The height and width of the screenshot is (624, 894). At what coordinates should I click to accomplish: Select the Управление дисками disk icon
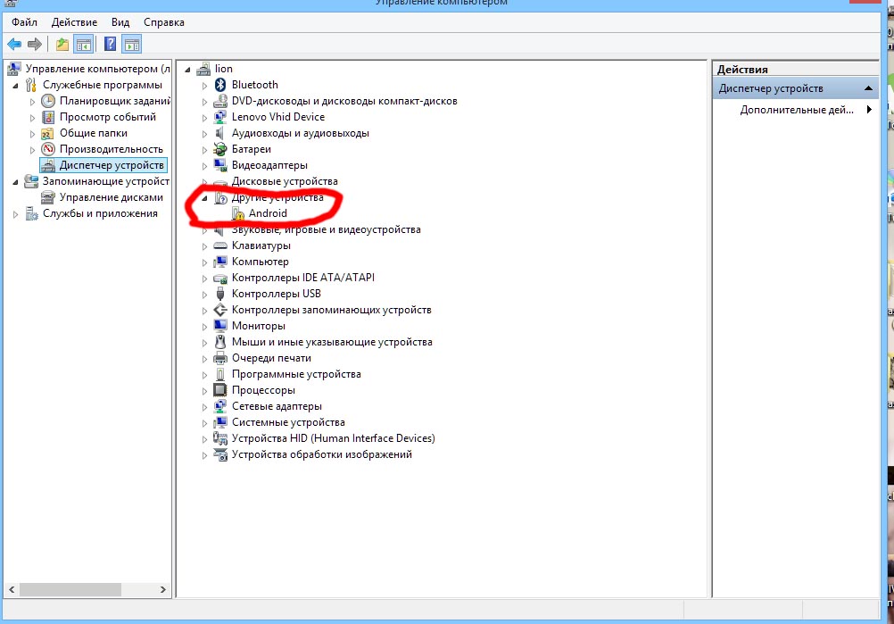(48, 197)
